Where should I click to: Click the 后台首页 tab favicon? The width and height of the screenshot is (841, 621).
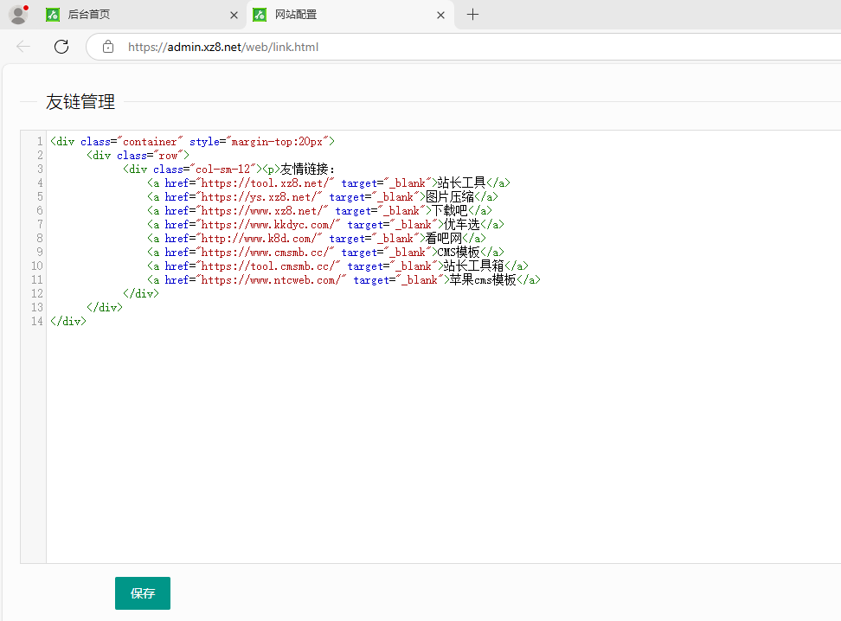click(x=53, y=15)
